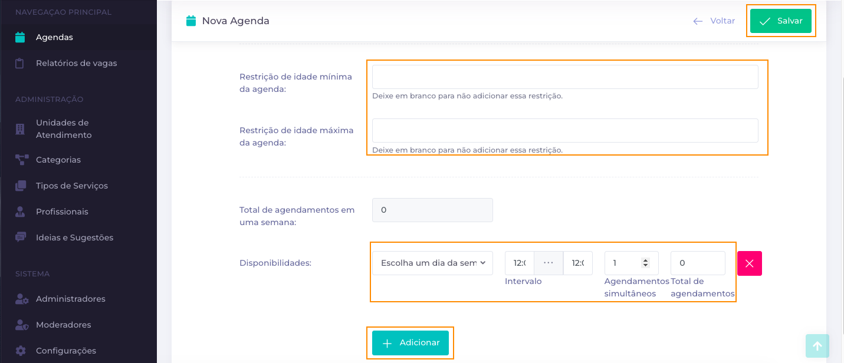Click the Tipos de Serviços icon
This screenshot has height=363, width=844.
pos(21,186)
